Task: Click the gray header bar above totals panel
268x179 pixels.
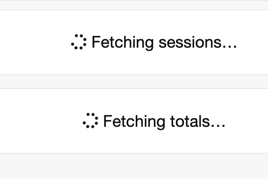Action: point(134,81)
